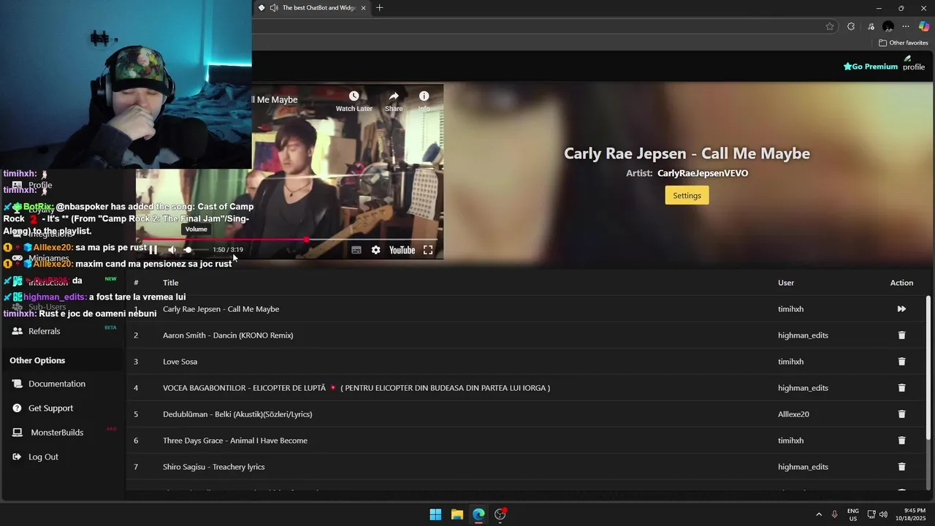Open OBS Studio from the taskbar
This screenshot has width=935, height=526.
500,514
